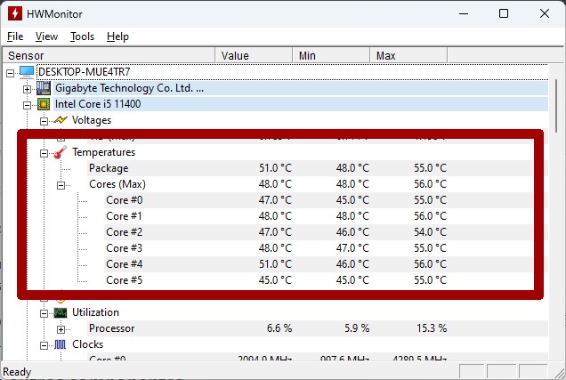Click the Max column header
Image resolution: width=566 pixels, height=380 pixels.
(x=408, y=55)
